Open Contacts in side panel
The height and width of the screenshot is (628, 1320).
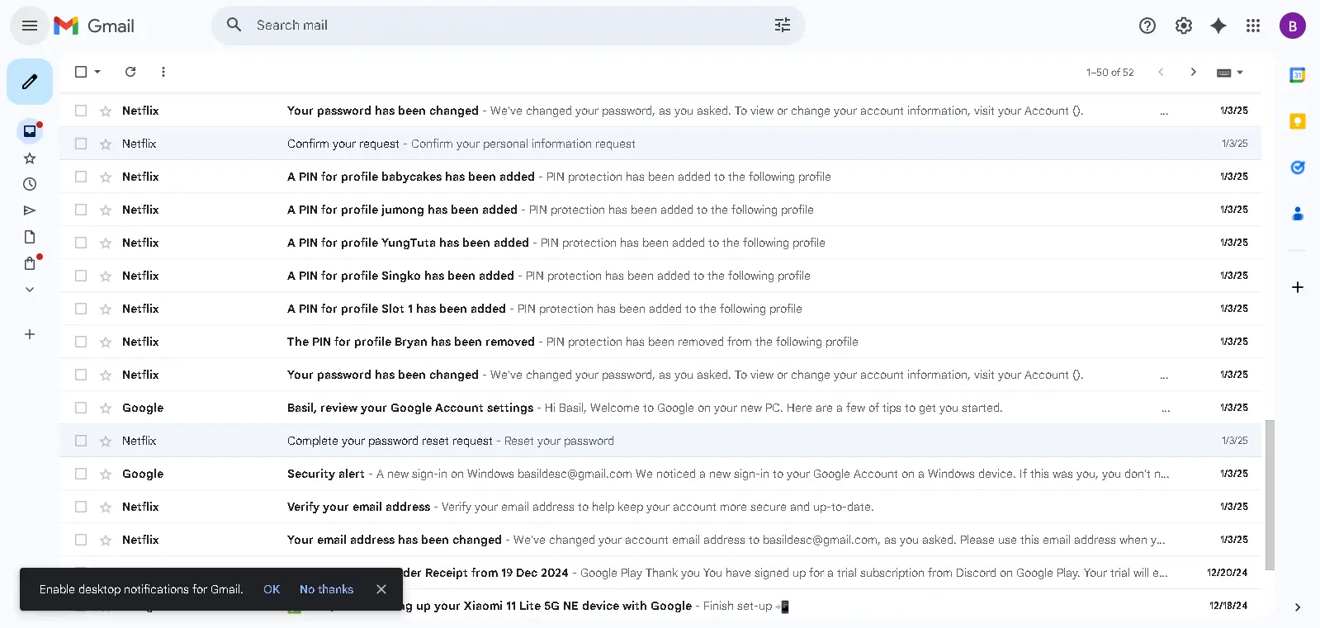coord(1298,214)
